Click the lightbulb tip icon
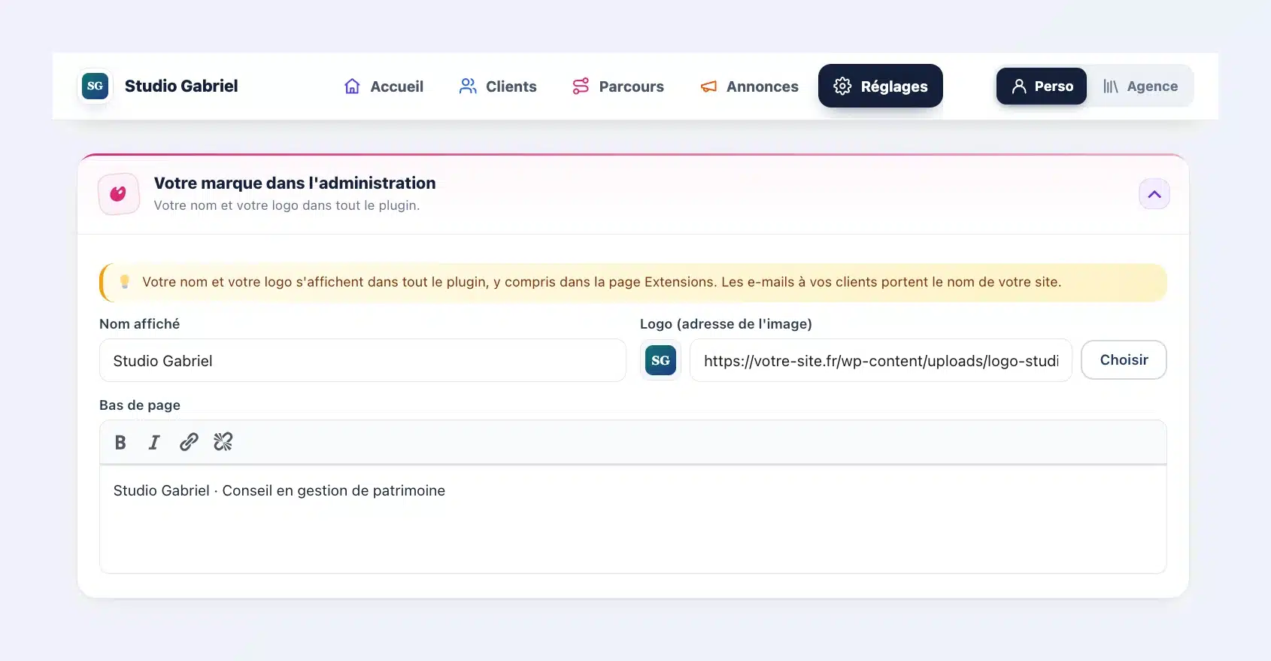 [x=125, y=282]
